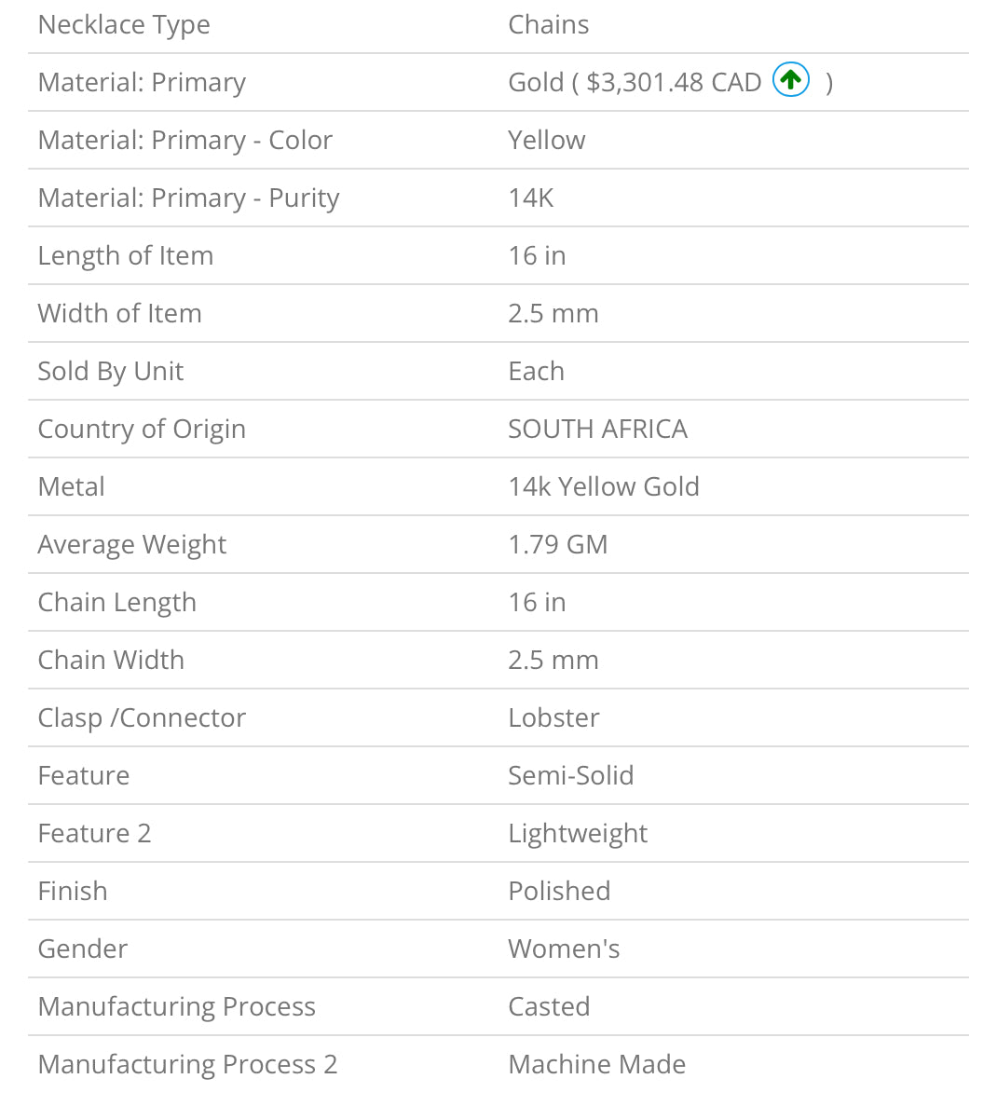The image size is (997, 1106).
Task: Select the Yellow color value
Action: 547,141
